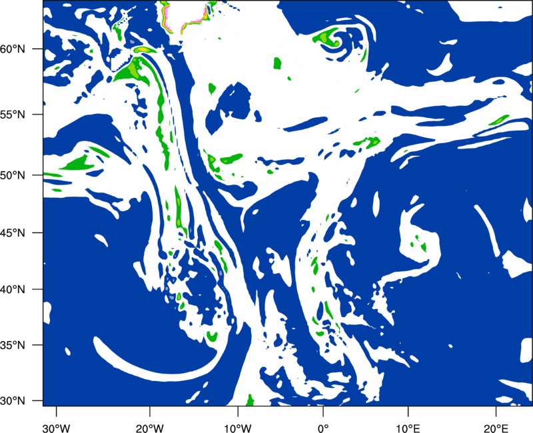The height and width of the screenshot is (433, 533).
Task: Click the 20°E longitude label
Action: pyautogui.click(x=496, y=428)
